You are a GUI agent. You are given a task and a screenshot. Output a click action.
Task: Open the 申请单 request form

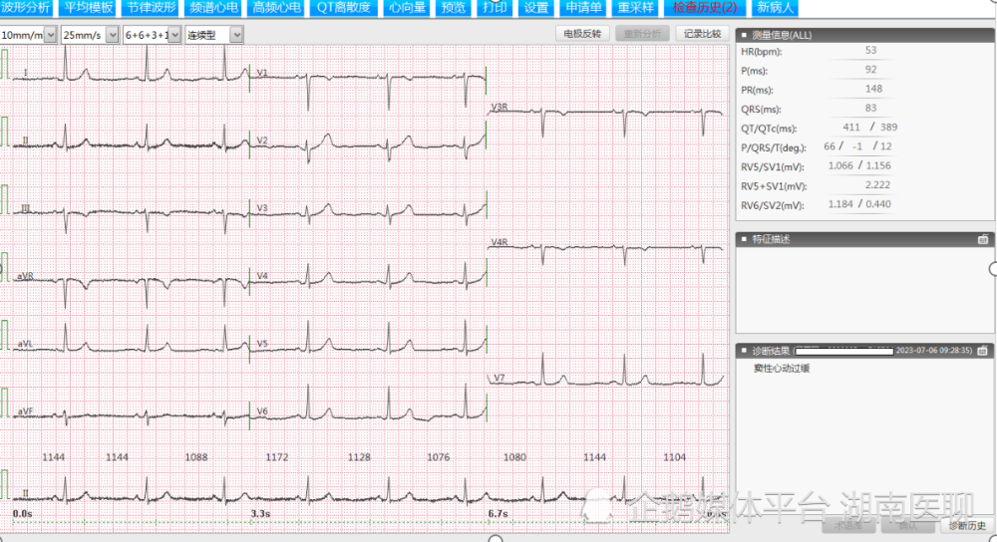tap(583, 8)
